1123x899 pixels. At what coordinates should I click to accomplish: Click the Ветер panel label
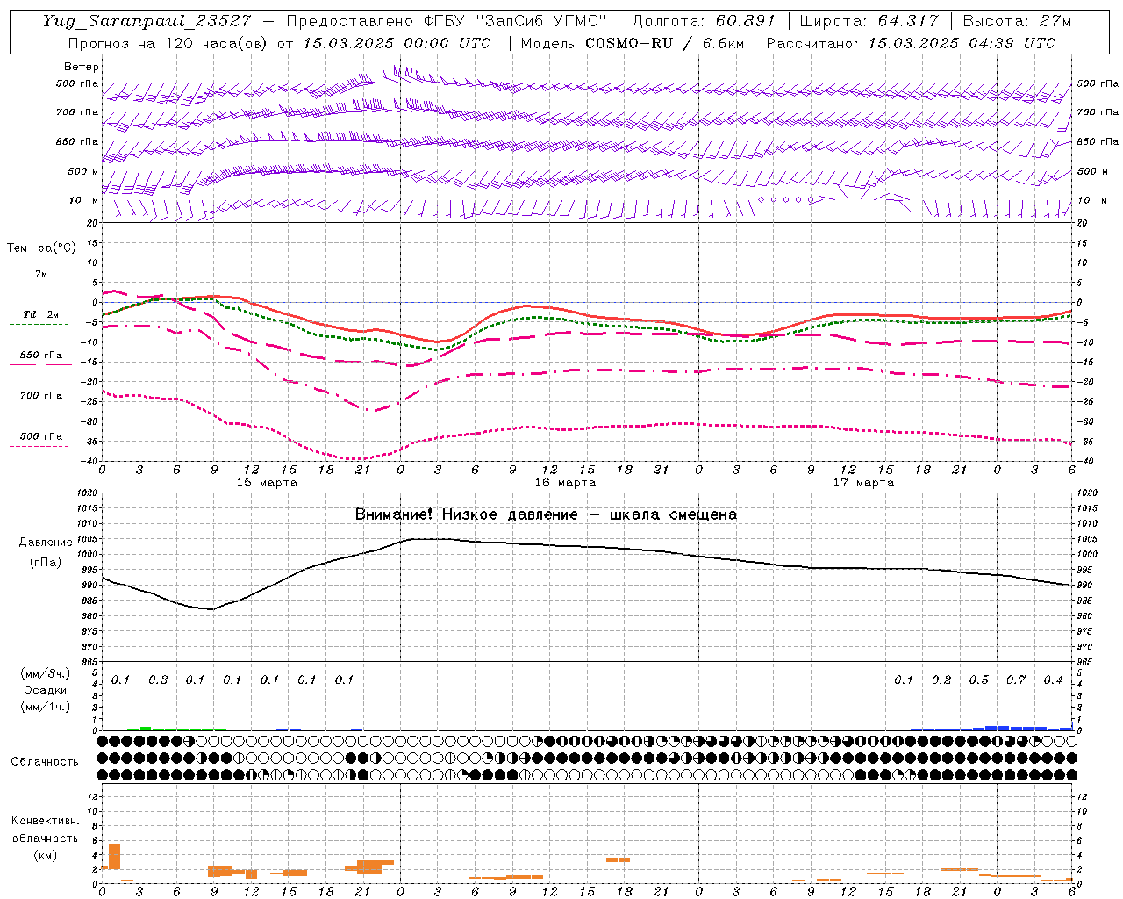point(82,67)
